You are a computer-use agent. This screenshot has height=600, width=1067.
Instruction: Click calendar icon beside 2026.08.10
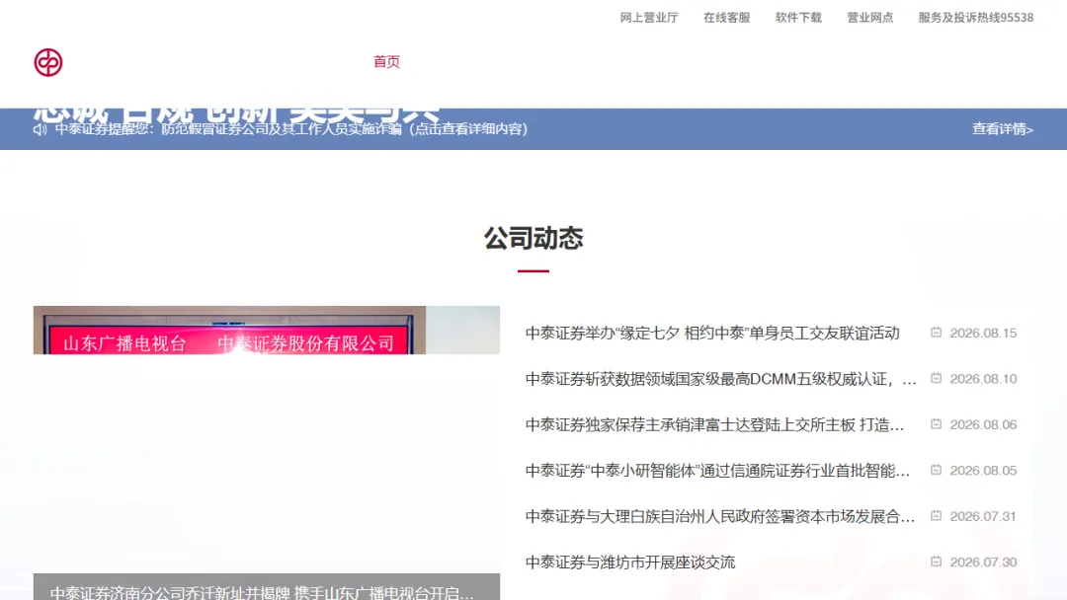(937, 378)
